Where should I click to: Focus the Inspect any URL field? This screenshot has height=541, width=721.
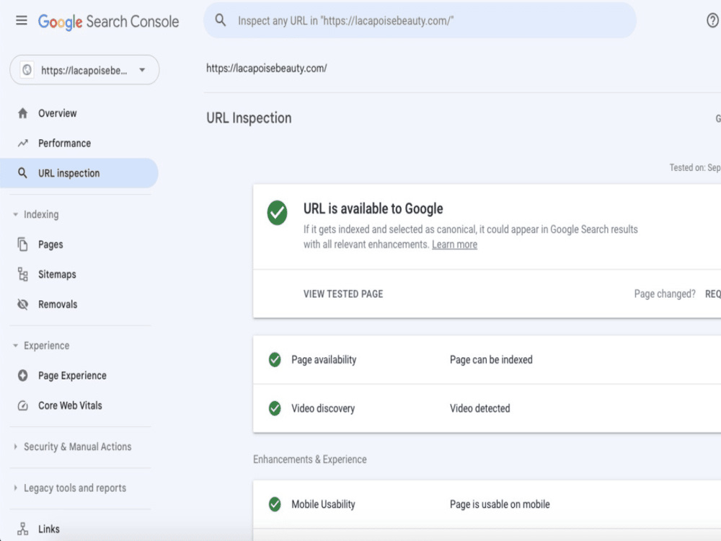click(x=420, y=20)
